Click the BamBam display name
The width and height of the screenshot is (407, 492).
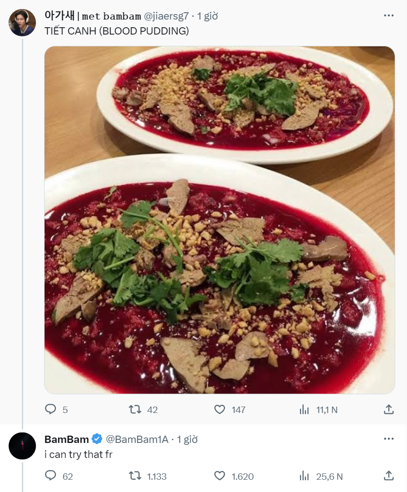(x=66, y=439)
